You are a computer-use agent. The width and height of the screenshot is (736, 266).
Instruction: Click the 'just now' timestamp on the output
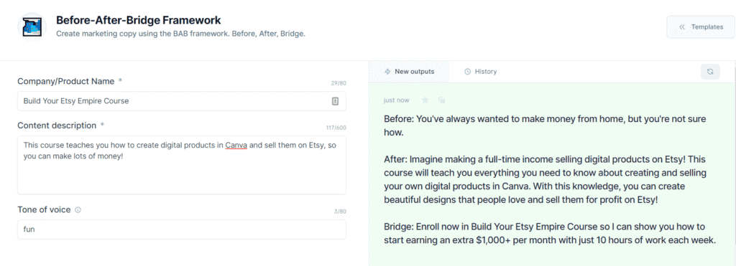point(396,100)
